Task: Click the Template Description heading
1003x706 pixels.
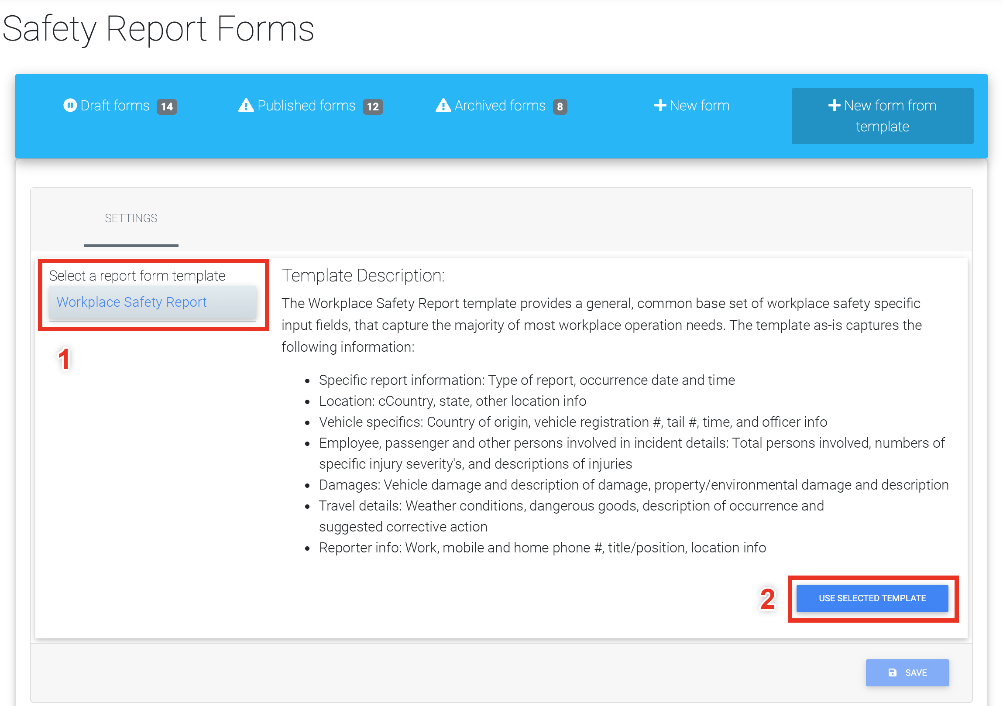Action: pos(363,275)
